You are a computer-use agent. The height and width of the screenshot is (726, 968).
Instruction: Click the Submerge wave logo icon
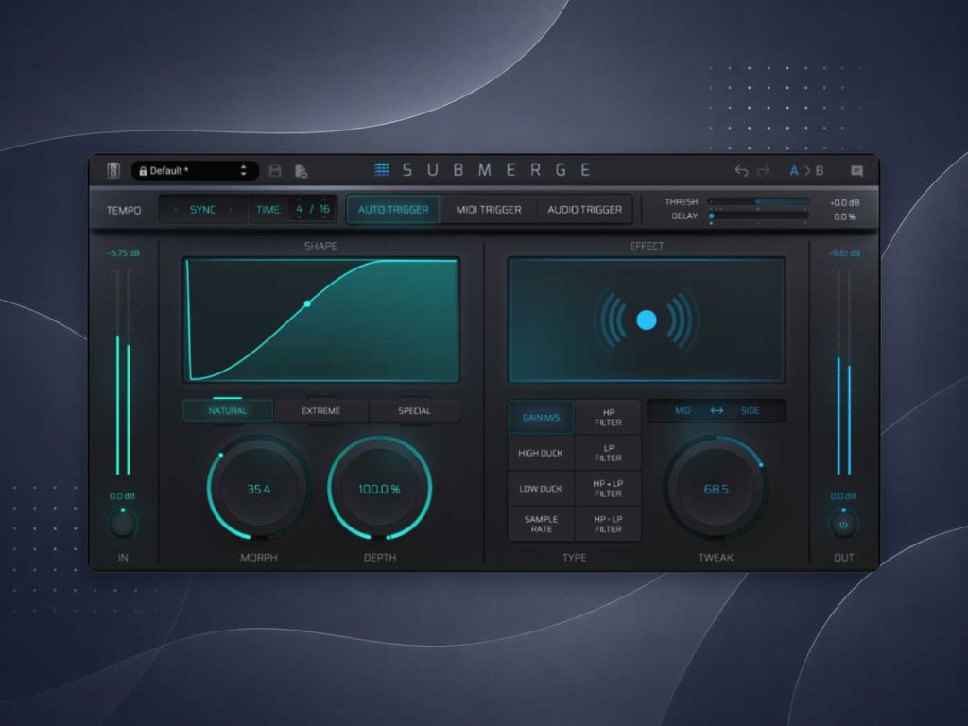[382, 170]
